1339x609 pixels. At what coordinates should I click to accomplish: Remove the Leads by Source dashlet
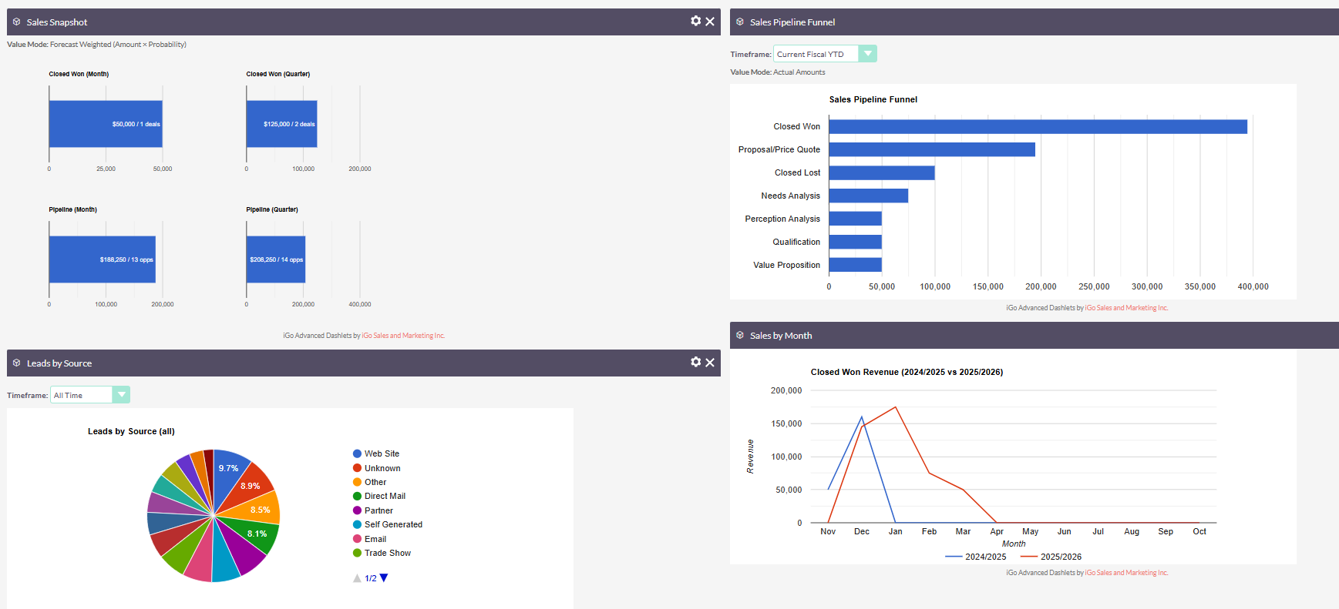coord(710,363)
